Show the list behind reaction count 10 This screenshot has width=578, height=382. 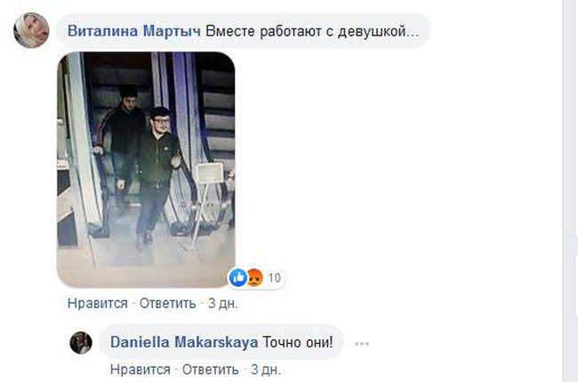pyautogui.click(x=274, y=278)
